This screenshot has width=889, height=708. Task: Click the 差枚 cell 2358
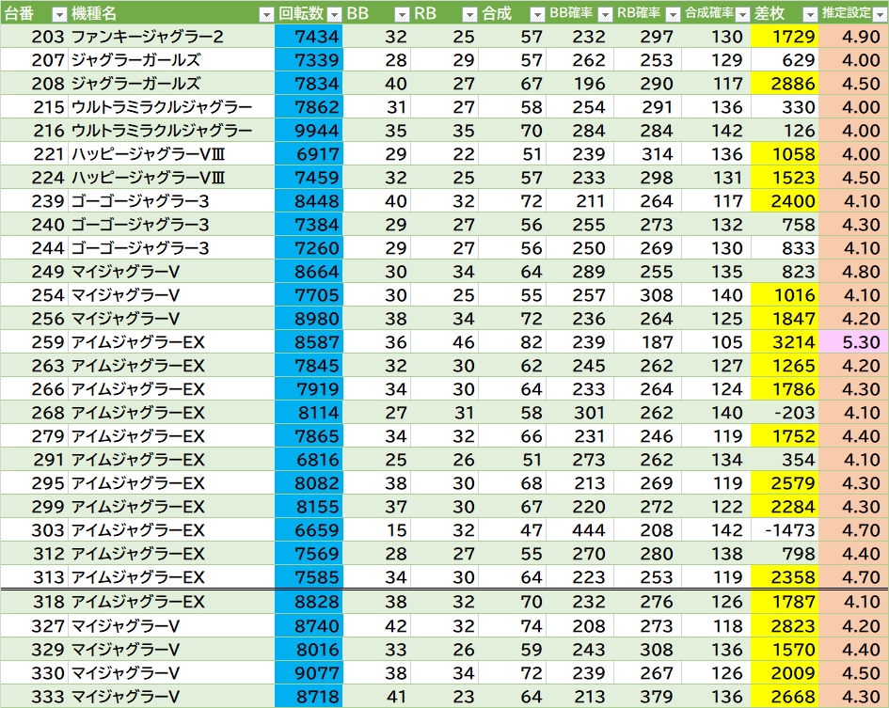(x=785, y=577)
